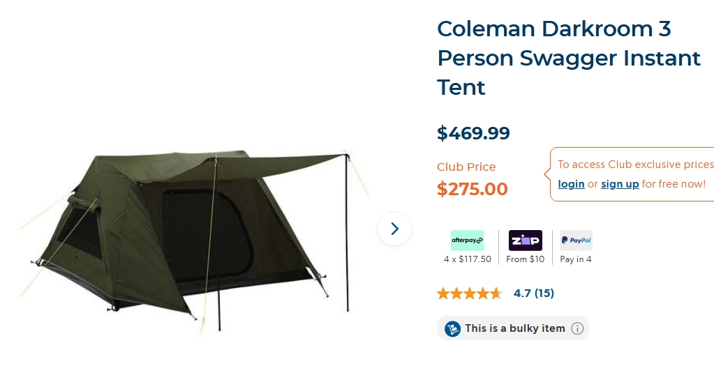The height and width of the screenshot is (366, 714).
Task: Click the 'To access Club exclusive prices' text
Action: point(635,165)
